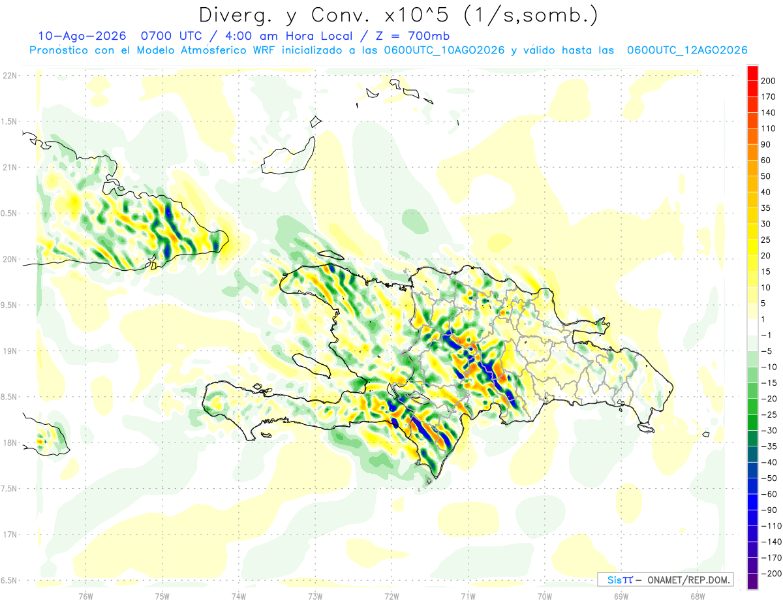Click the '70W' longitude label
Screen dimensions: 783x605
point(545,596)
